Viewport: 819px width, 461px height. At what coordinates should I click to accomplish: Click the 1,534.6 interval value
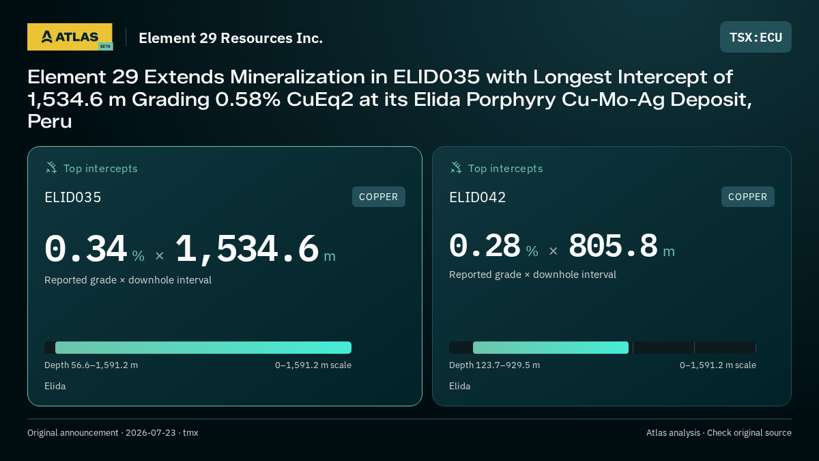(247, 249)
